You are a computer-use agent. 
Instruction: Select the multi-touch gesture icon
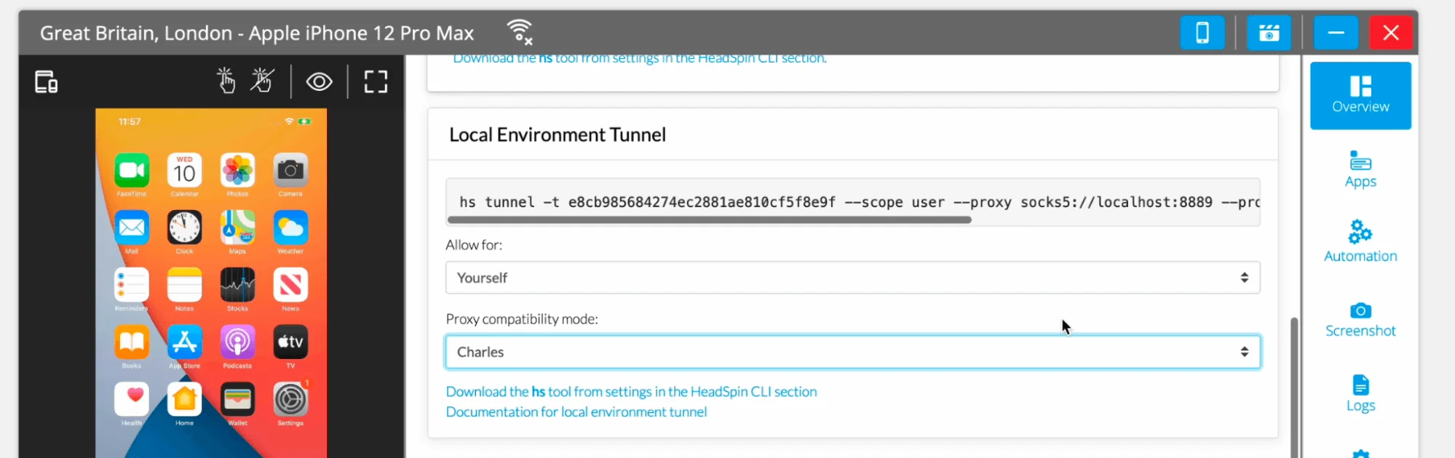tap(261, 81)
